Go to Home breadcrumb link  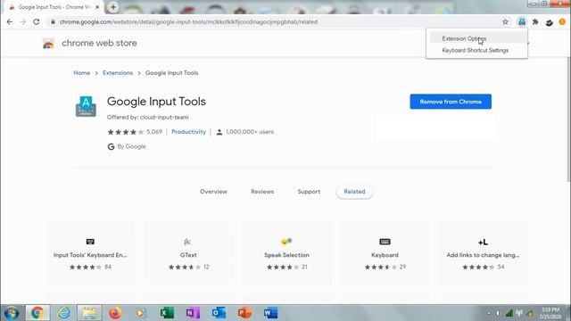click(81, 73)
